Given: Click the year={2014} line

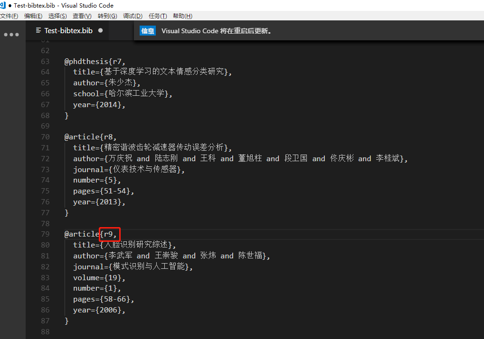Looking at the screenshot, I should coord(99,105).
